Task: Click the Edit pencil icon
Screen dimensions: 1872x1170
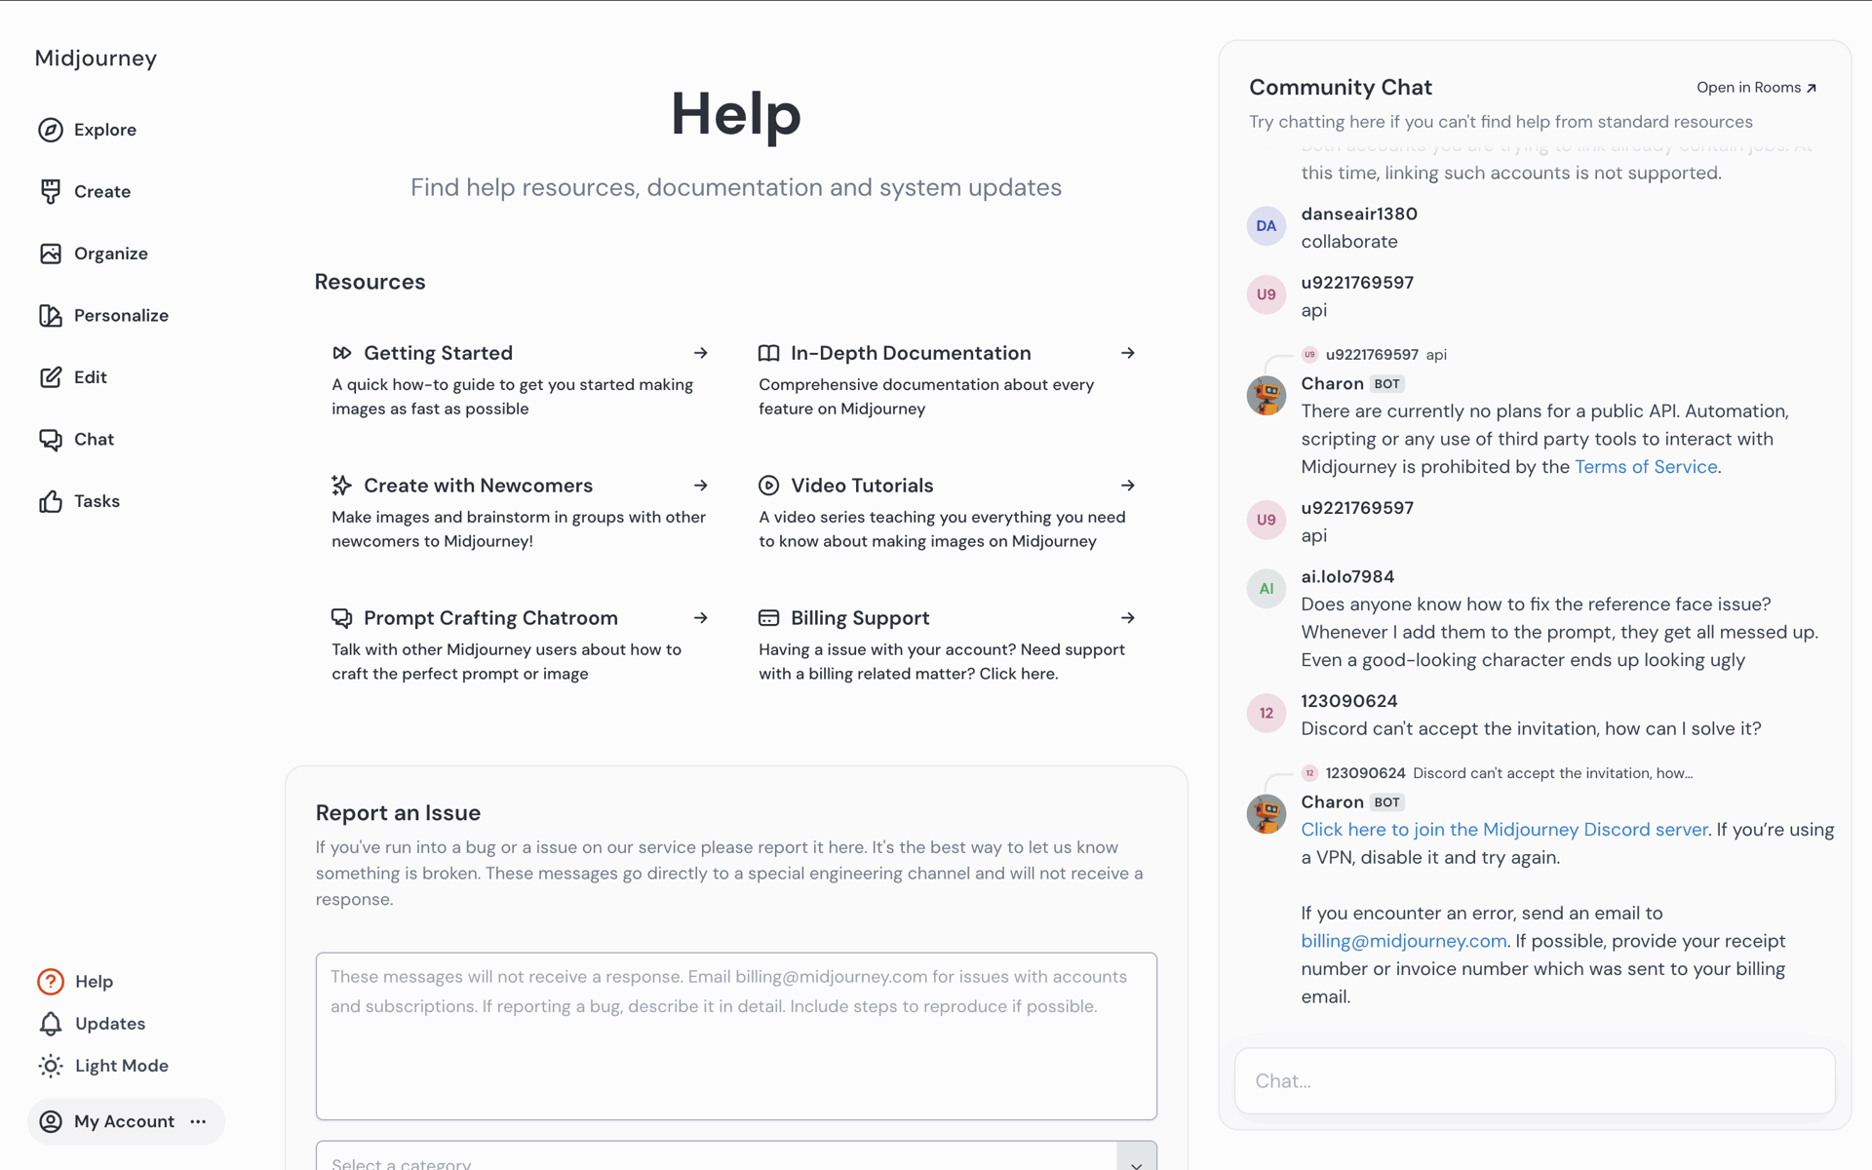Action: (x=51, y=377)
